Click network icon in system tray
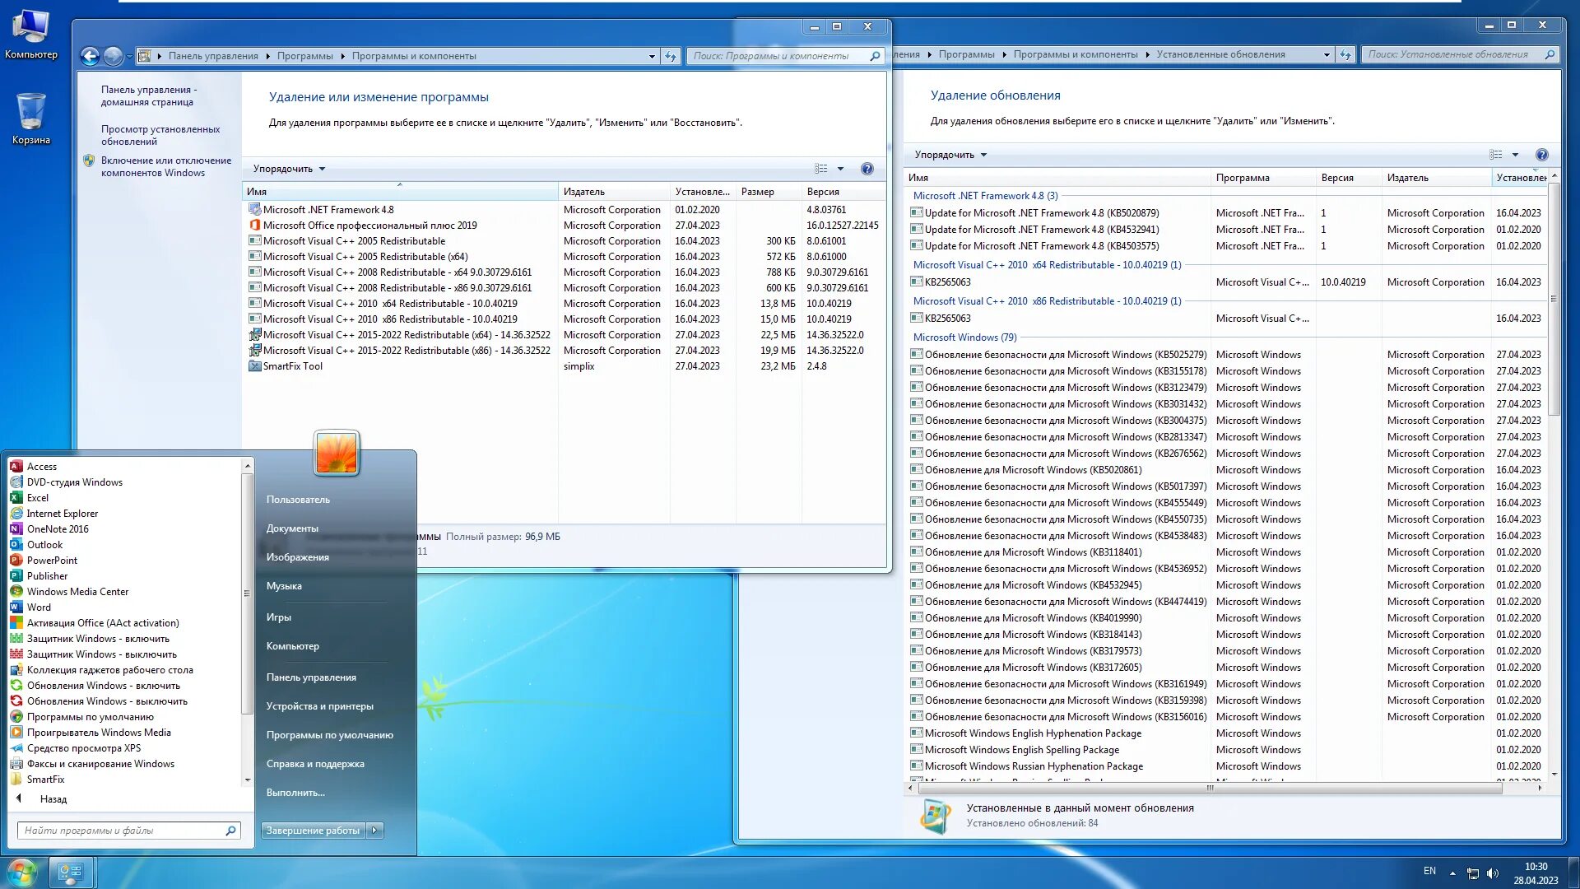Viewport: 1580px width, 889px height. [1473, 873]
